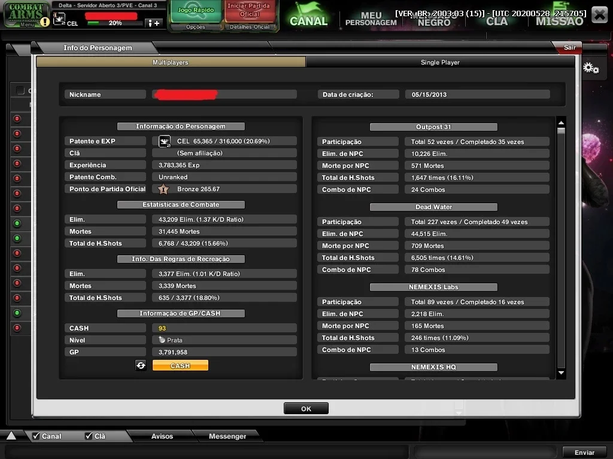Screen dimensions: 613x459
Task: Click the Informação de GP/CASH header
Action: pos(181,313)
